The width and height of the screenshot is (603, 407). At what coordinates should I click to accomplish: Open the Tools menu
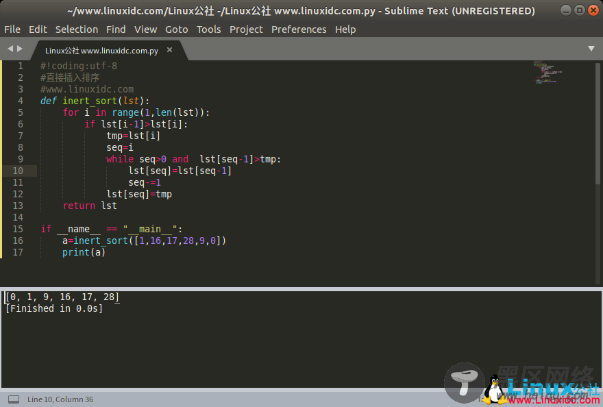coord(208,29)
